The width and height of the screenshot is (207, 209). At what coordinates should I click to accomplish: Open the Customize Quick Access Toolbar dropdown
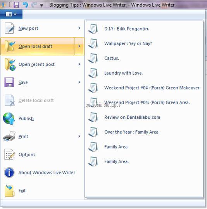41,5
